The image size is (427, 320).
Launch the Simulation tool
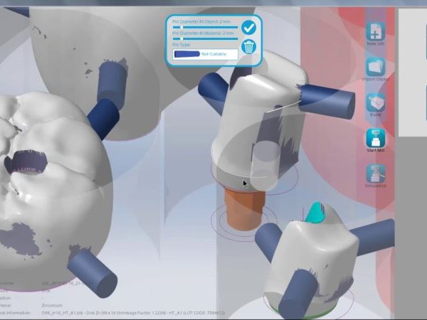[x=376, y=175]
